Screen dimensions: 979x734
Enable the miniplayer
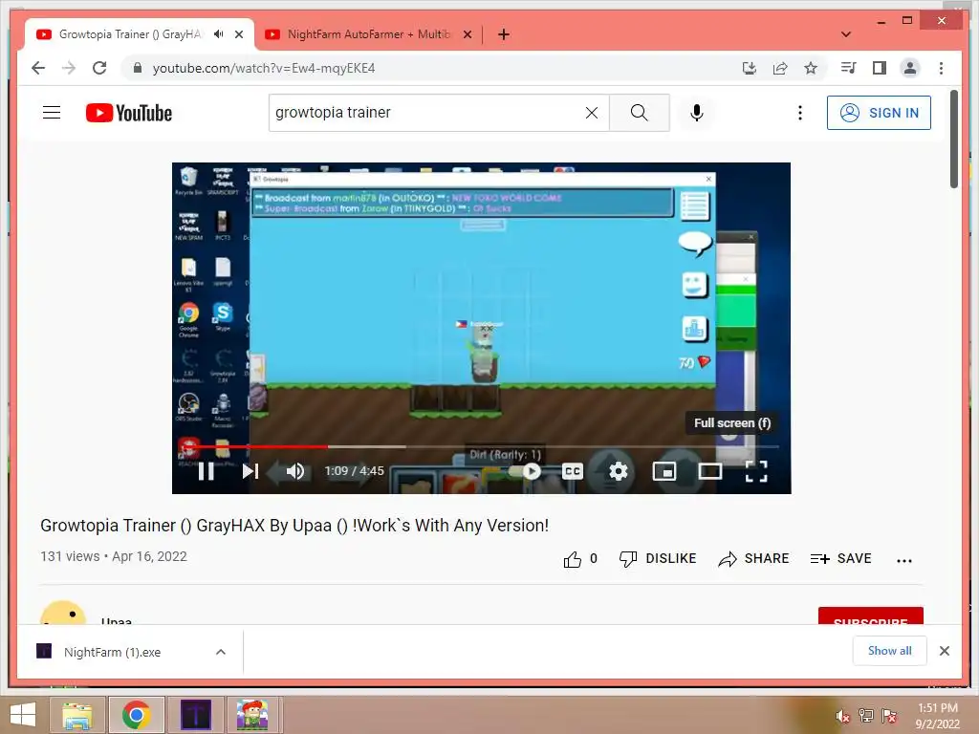coord(664,471)
